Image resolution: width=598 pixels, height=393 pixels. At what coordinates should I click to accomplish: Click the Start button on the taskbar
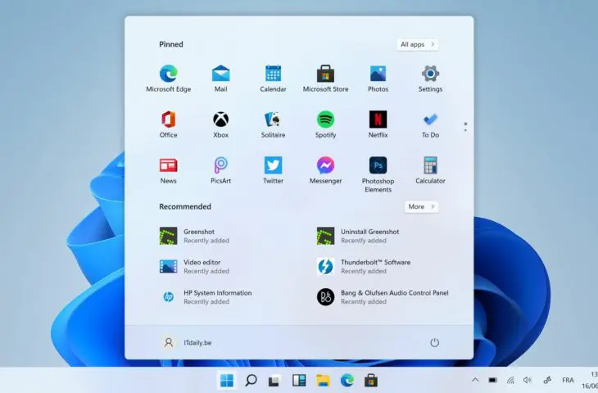[x=227, y=380]
